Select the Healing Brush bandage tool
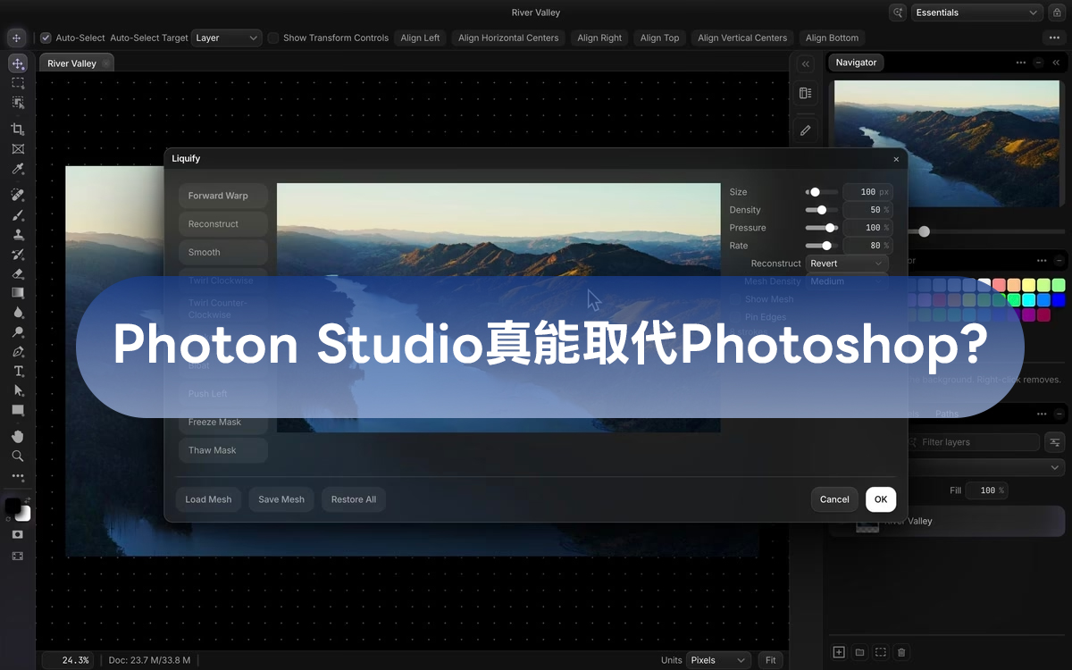Viewport: 1072px width, 670px height. [18, 195]
